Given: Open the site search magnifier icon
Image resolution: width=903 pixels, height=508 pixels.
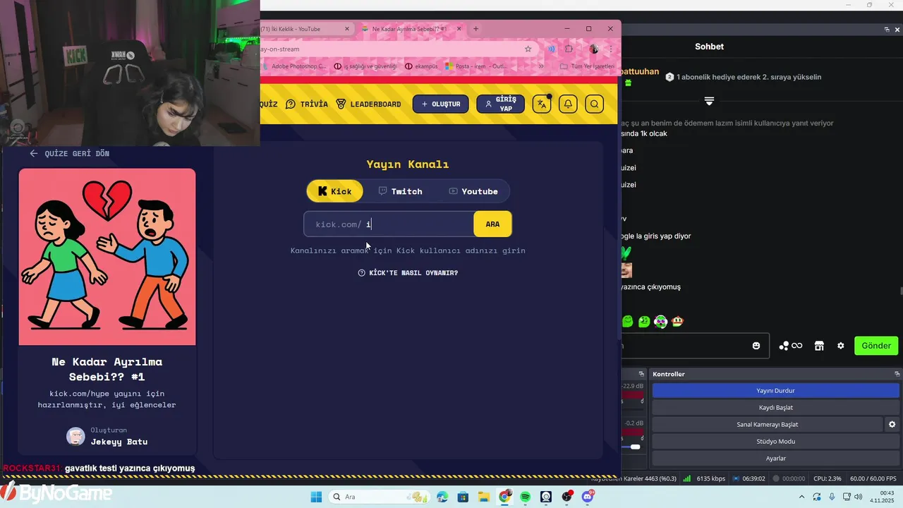Looking at the screenshot, I should [594, 104].
